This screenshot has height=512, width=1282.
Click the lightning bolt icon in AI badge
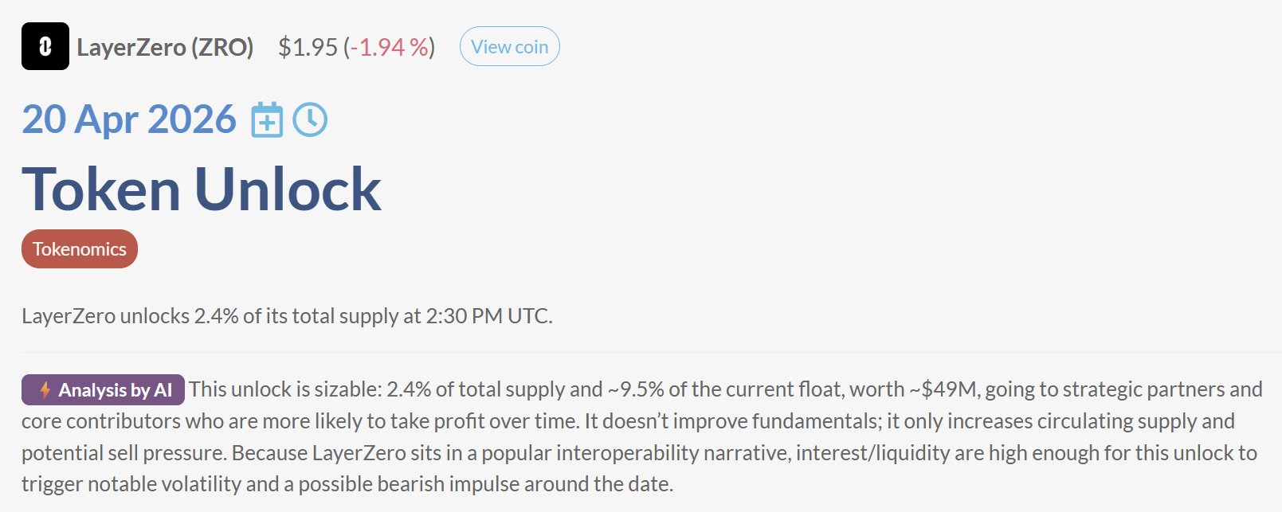(x=45, y=390)
